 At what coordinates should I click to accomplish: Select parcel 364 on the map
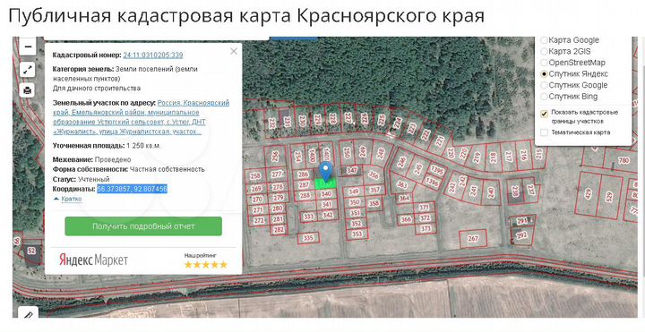(405, 198)
